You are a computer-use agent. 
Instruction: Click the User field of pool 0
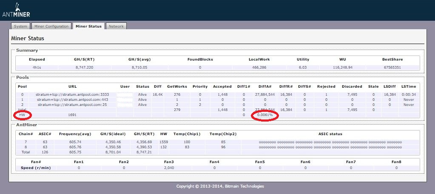(x=125, y=94)
